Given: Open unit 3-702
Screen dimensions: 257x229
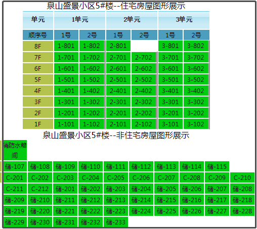Looking at the screenshot, I should pyautogui.click(x=196, y=58).
